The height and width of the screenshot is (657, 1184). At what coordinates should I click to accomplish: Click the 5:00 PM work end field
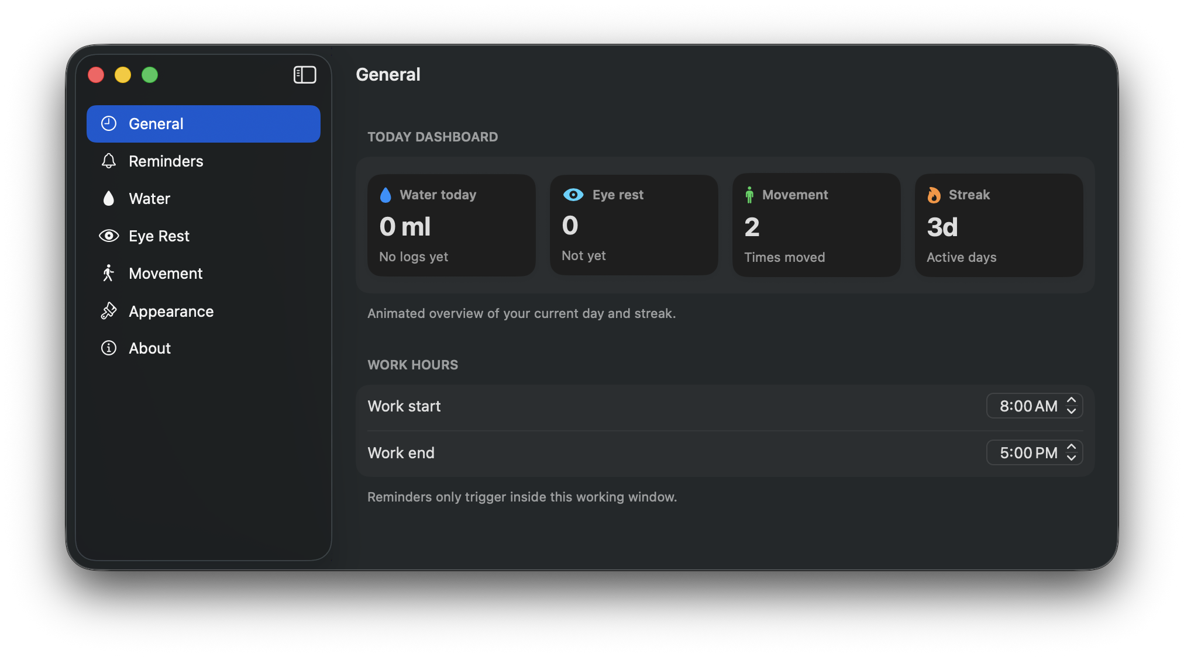click(x=1028, y=452)
